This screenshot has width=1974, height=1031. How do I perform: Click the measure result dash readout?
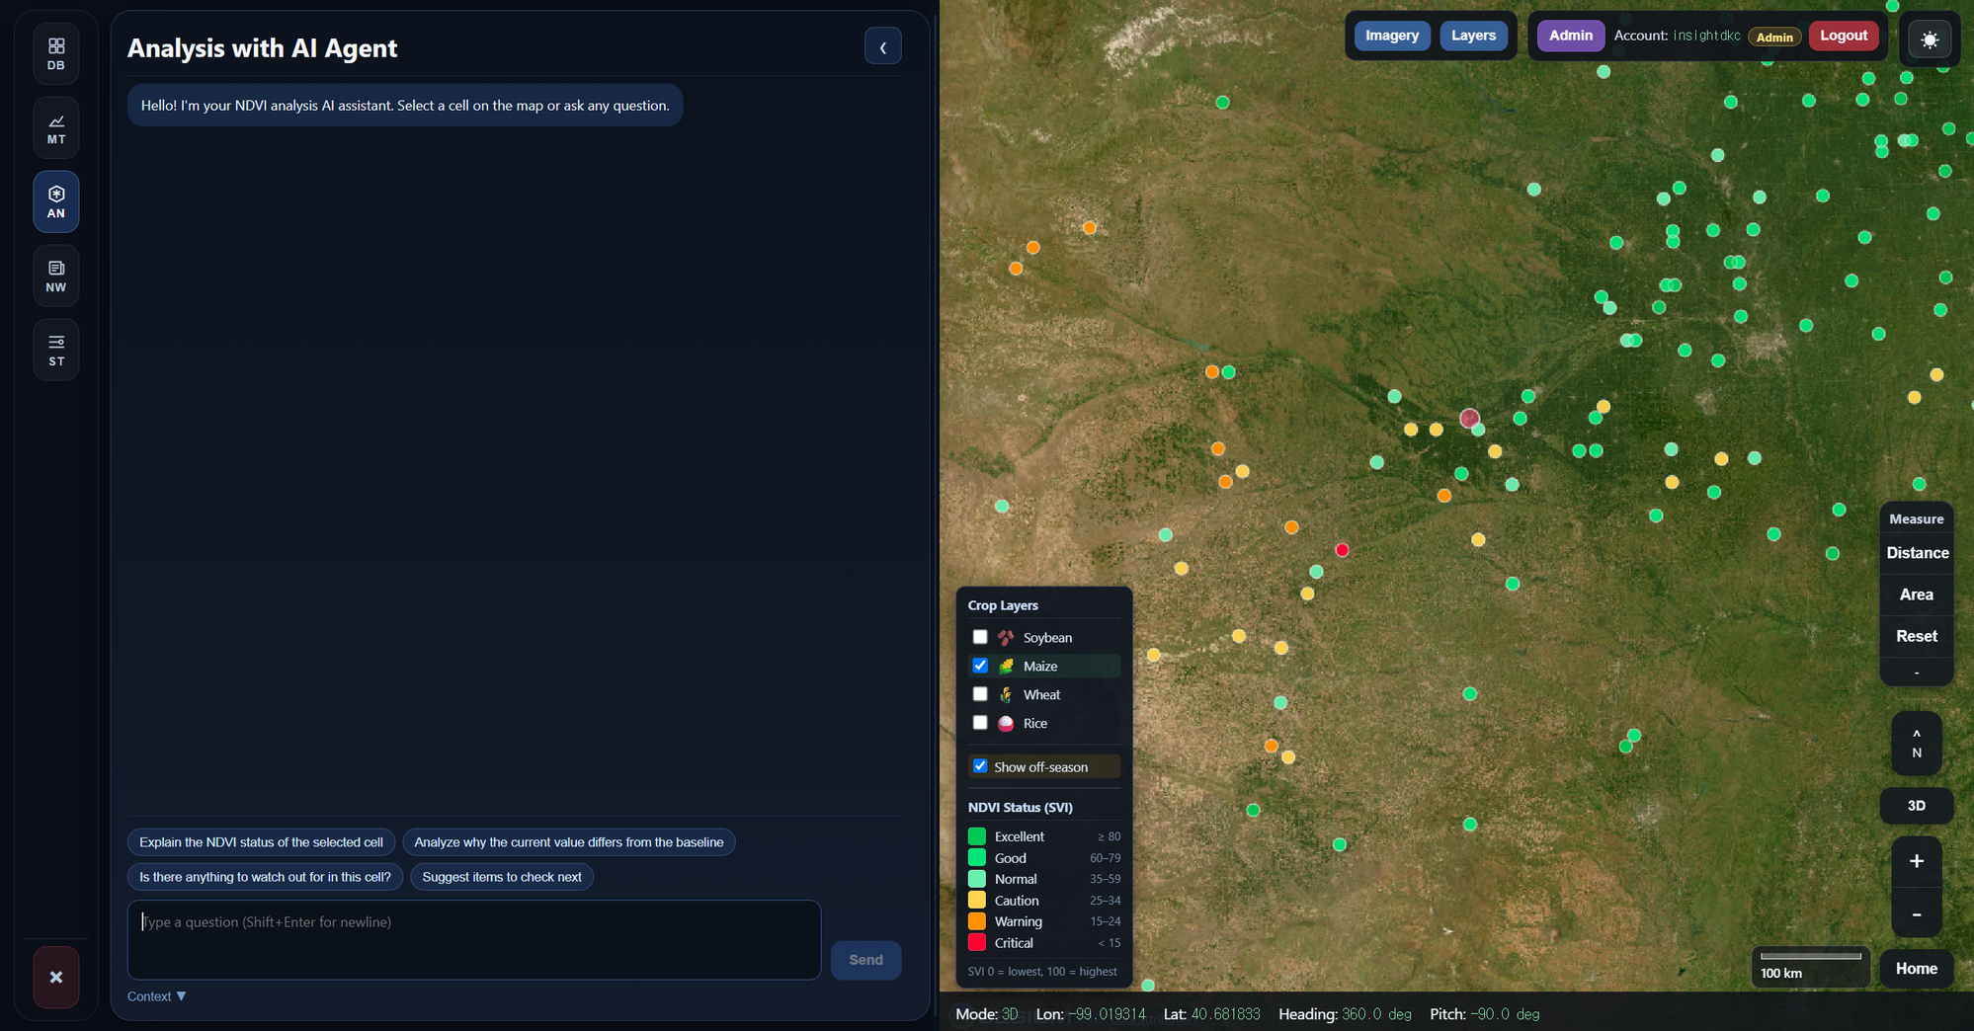point(1917,673)
